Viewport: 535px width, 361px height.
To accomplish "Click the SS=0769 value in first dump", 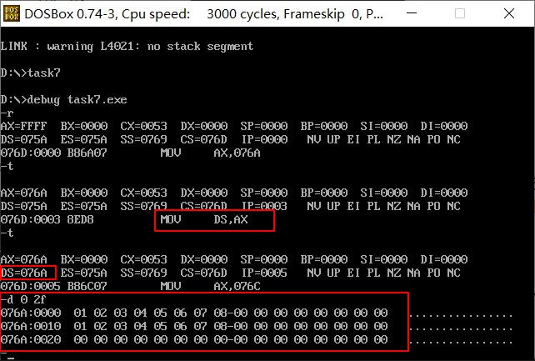I will (143, 139).
